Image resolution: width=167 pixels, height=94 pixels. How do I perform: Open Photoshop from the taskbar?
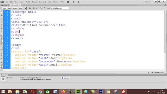tap(101, 92)
